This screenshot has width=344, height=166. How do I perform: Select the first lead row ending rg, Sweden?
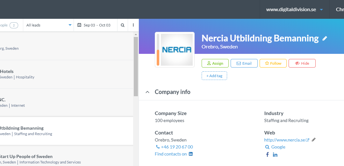click(67, 46)
